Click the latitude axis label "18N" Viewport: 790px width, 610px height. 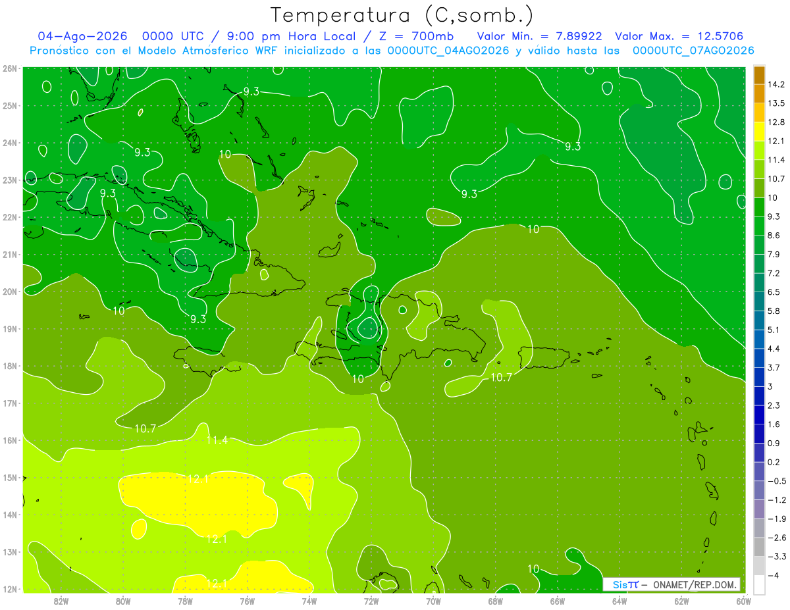tap(10, 366)
